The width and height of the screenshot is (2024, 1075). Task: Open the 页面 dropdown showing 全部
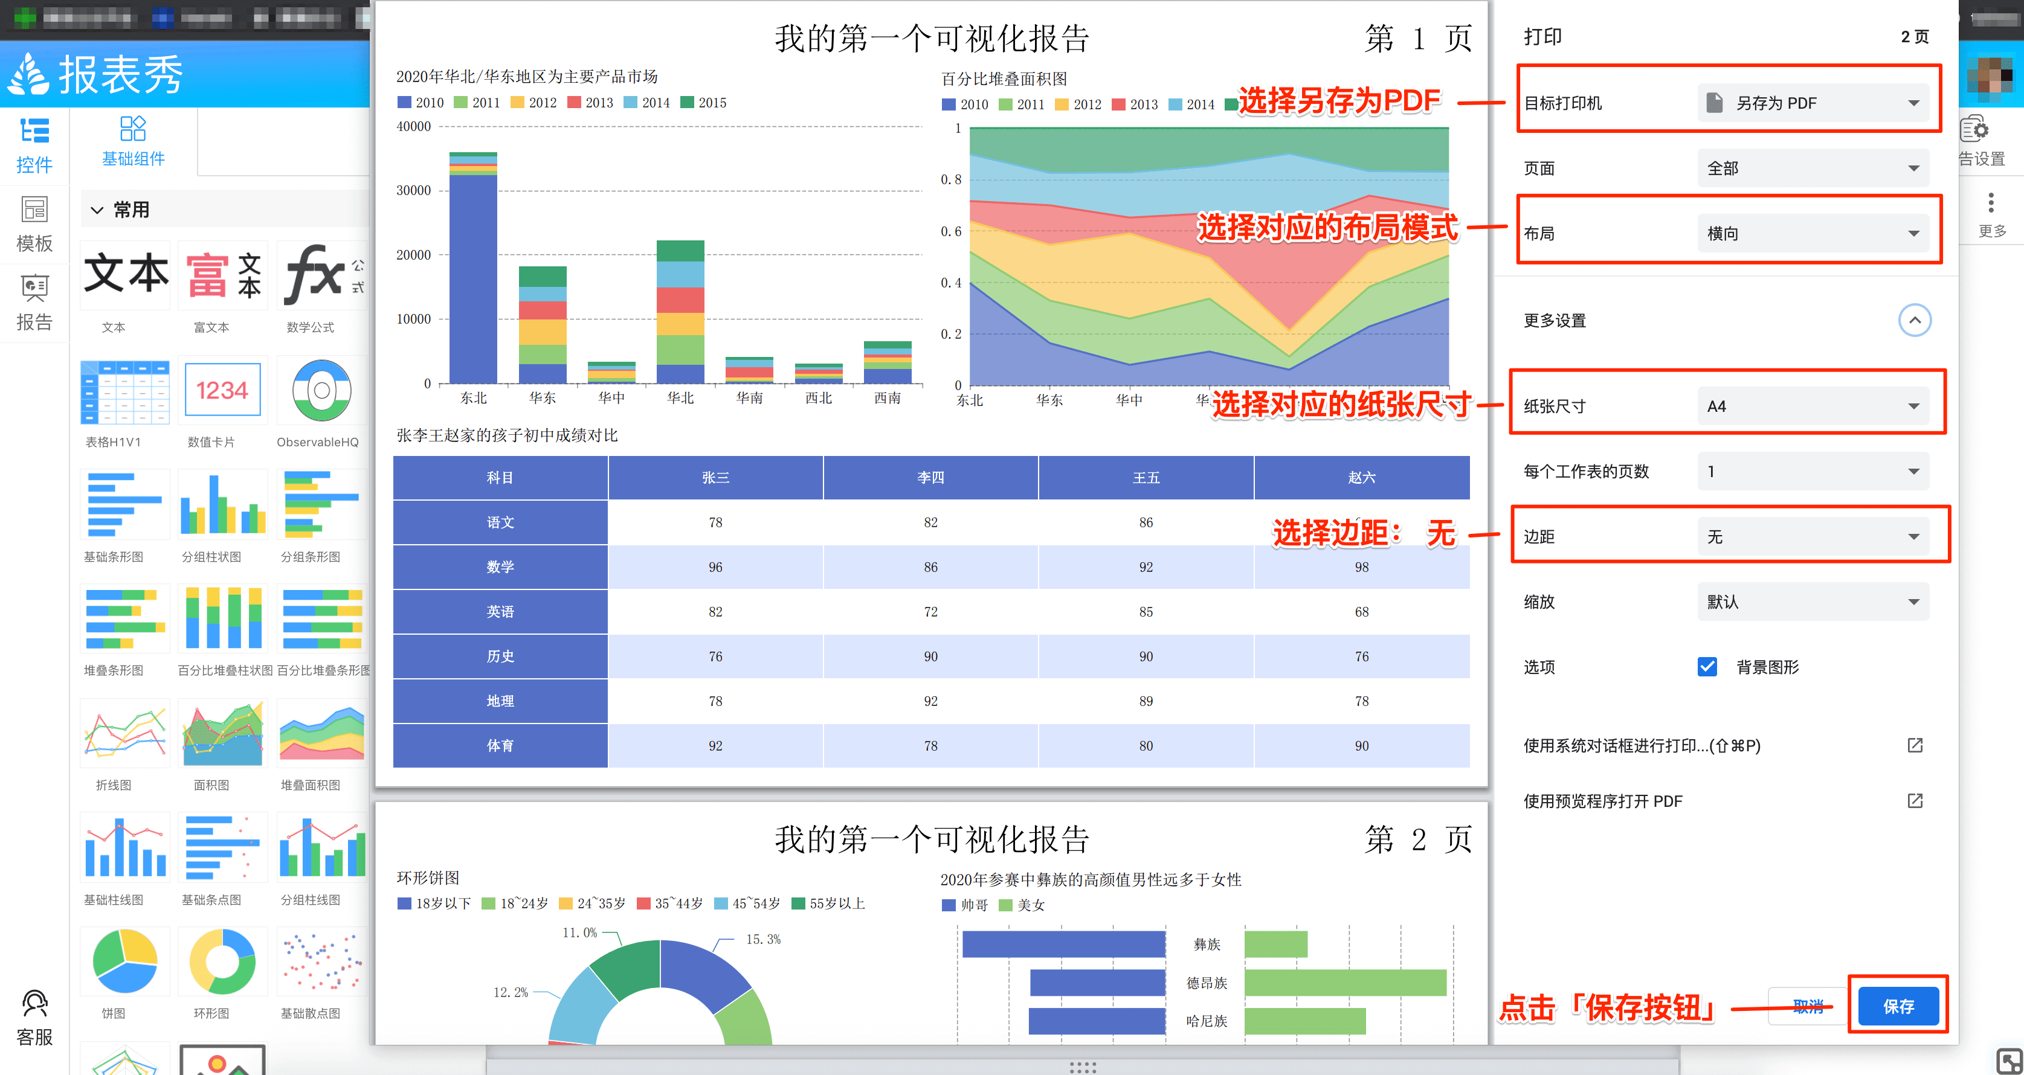[x=1813, y=168]
